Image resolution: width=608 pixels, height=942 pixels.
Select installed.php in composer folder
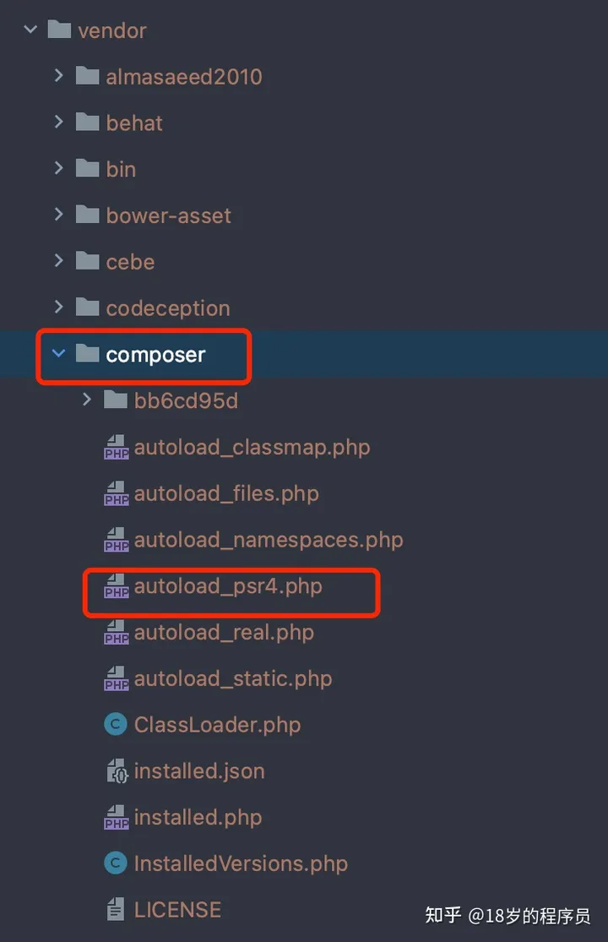click(198, 818)
